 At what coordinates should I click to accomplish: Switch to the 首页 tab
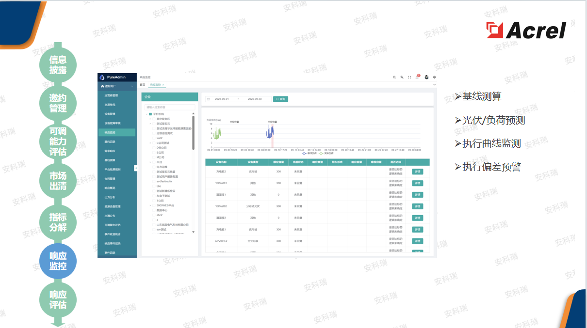click(142, 85)
